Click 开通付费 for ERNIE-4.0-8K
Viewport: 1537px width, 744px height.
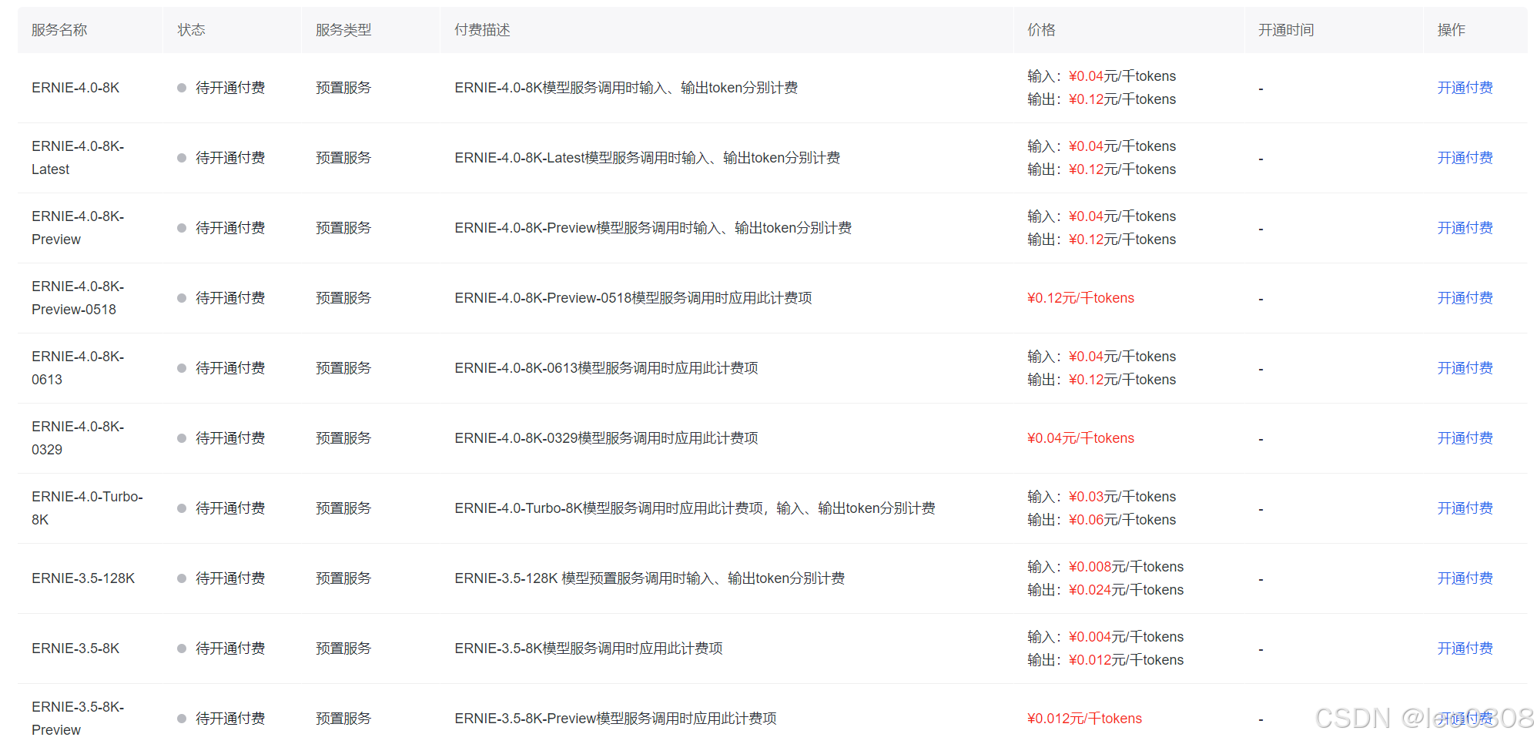(1465, 88)
